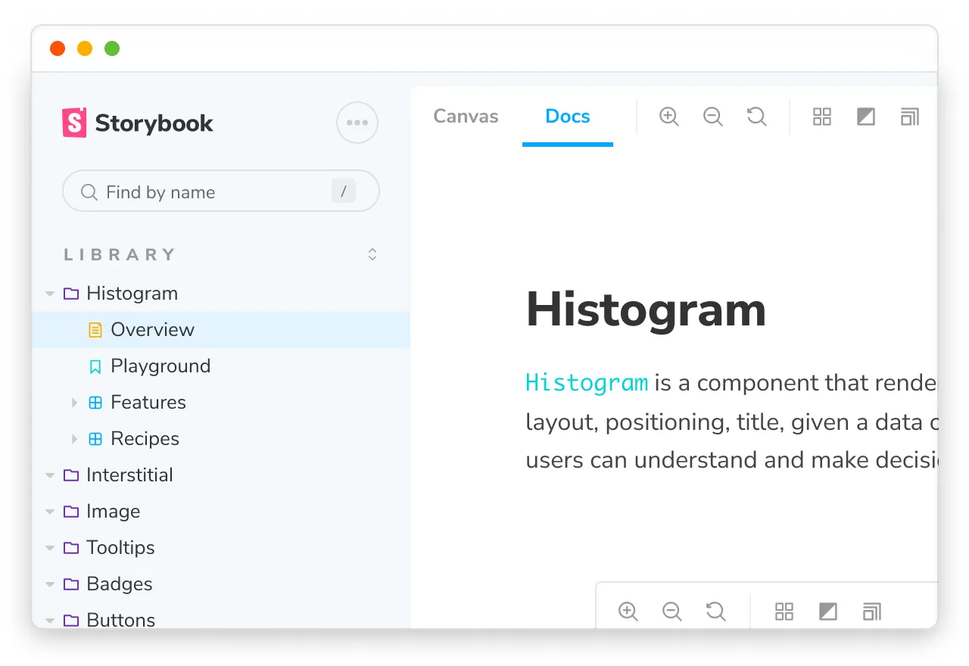
Task: Switch to the Canvas tab
Action: [x=466, y=117]
